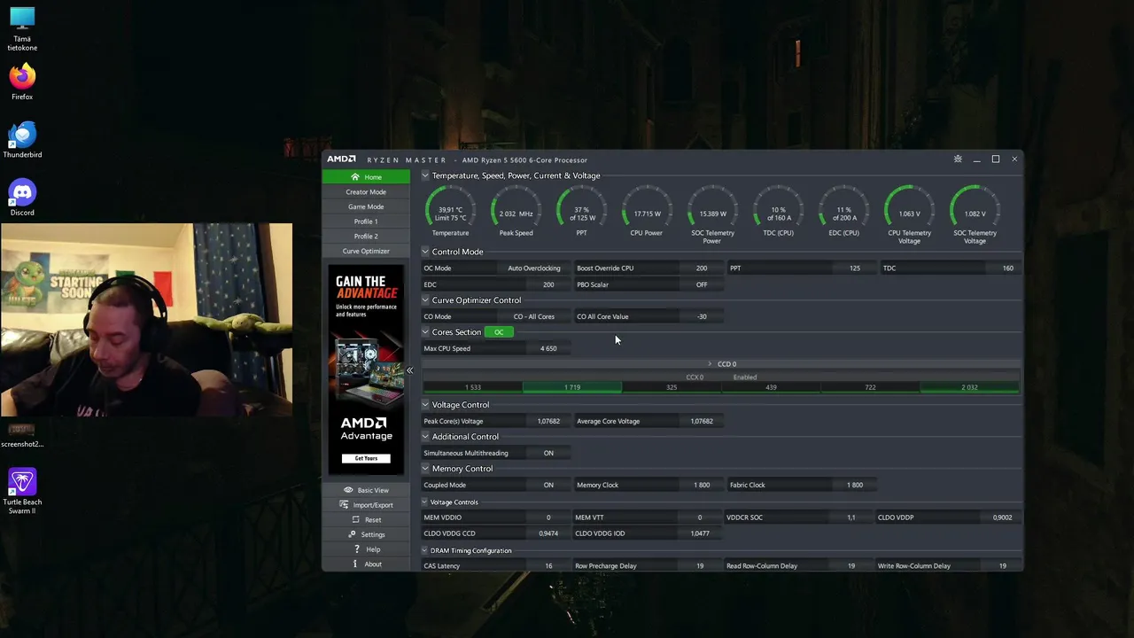Open Discord desktop shortcut

pos(22,198)
